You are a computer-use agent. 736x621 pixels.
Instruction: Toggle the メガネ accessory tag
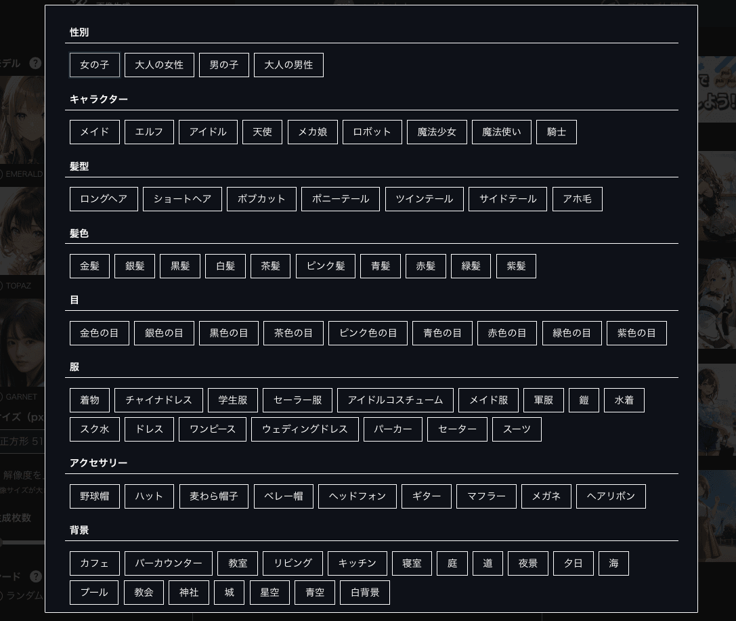(546, 496)
